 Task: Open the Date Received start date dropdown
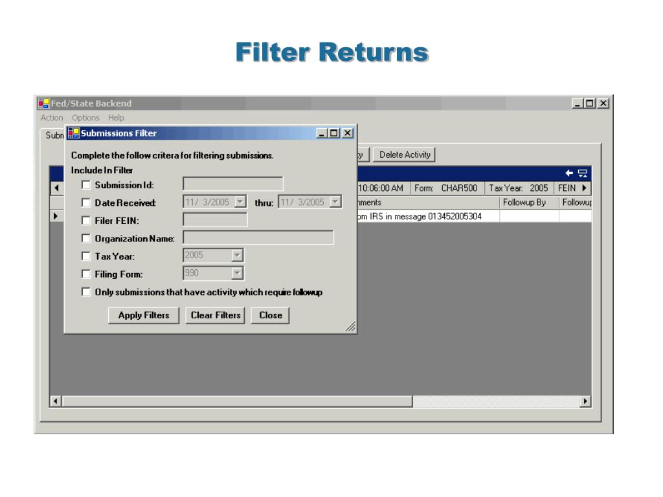(x=240, y=202)
